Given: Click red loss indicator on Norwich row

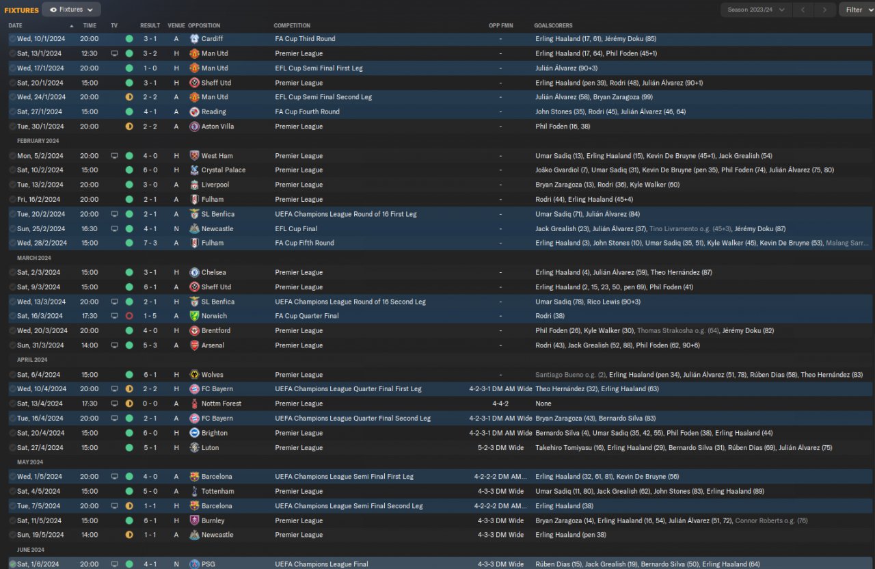Looking at the screenshot, I should tap(129, 316).
